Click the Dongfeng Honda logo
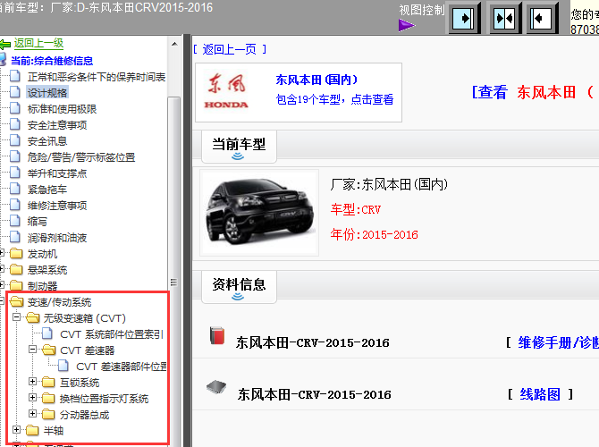The width and height of the screenshot is (599, 447). [226, 91]
